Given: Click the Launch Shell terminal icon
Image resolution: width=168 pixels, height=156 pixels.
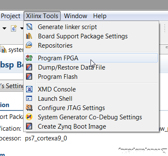Looking at the screenshot, I should [x=29, y=98].
